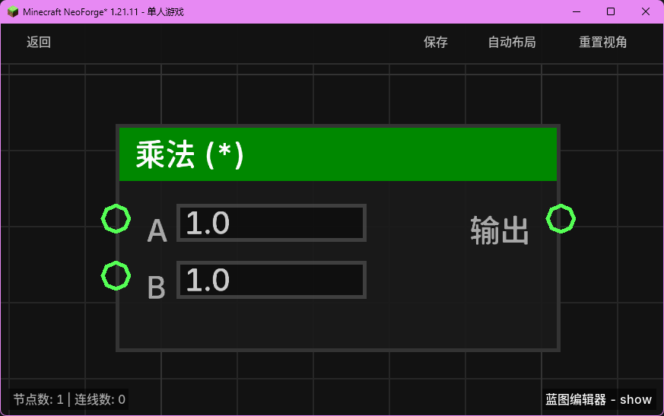
Task: Minimize the Minecraft NeoForge window
Action: pos(577,12)
